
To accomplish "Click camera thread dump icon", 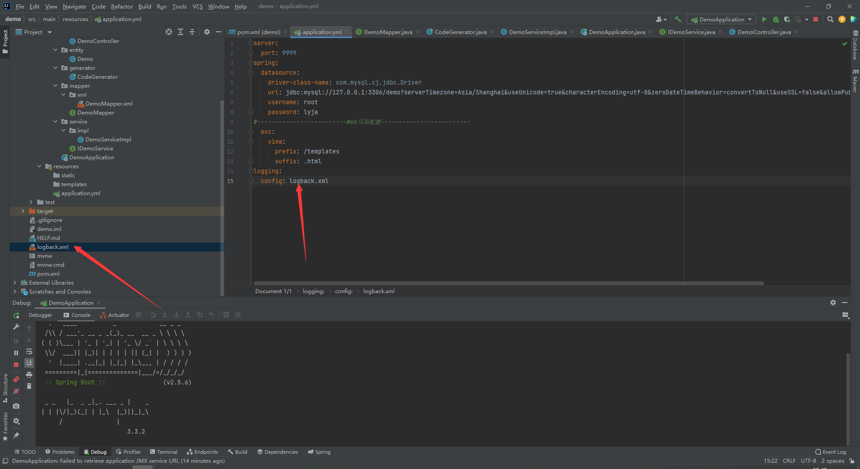I will [x=16, y=406].
